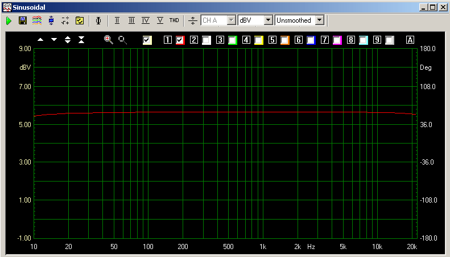Screen dimensions: 450x257
Task: Open the CH A channel dropdown
Action: 218,20
